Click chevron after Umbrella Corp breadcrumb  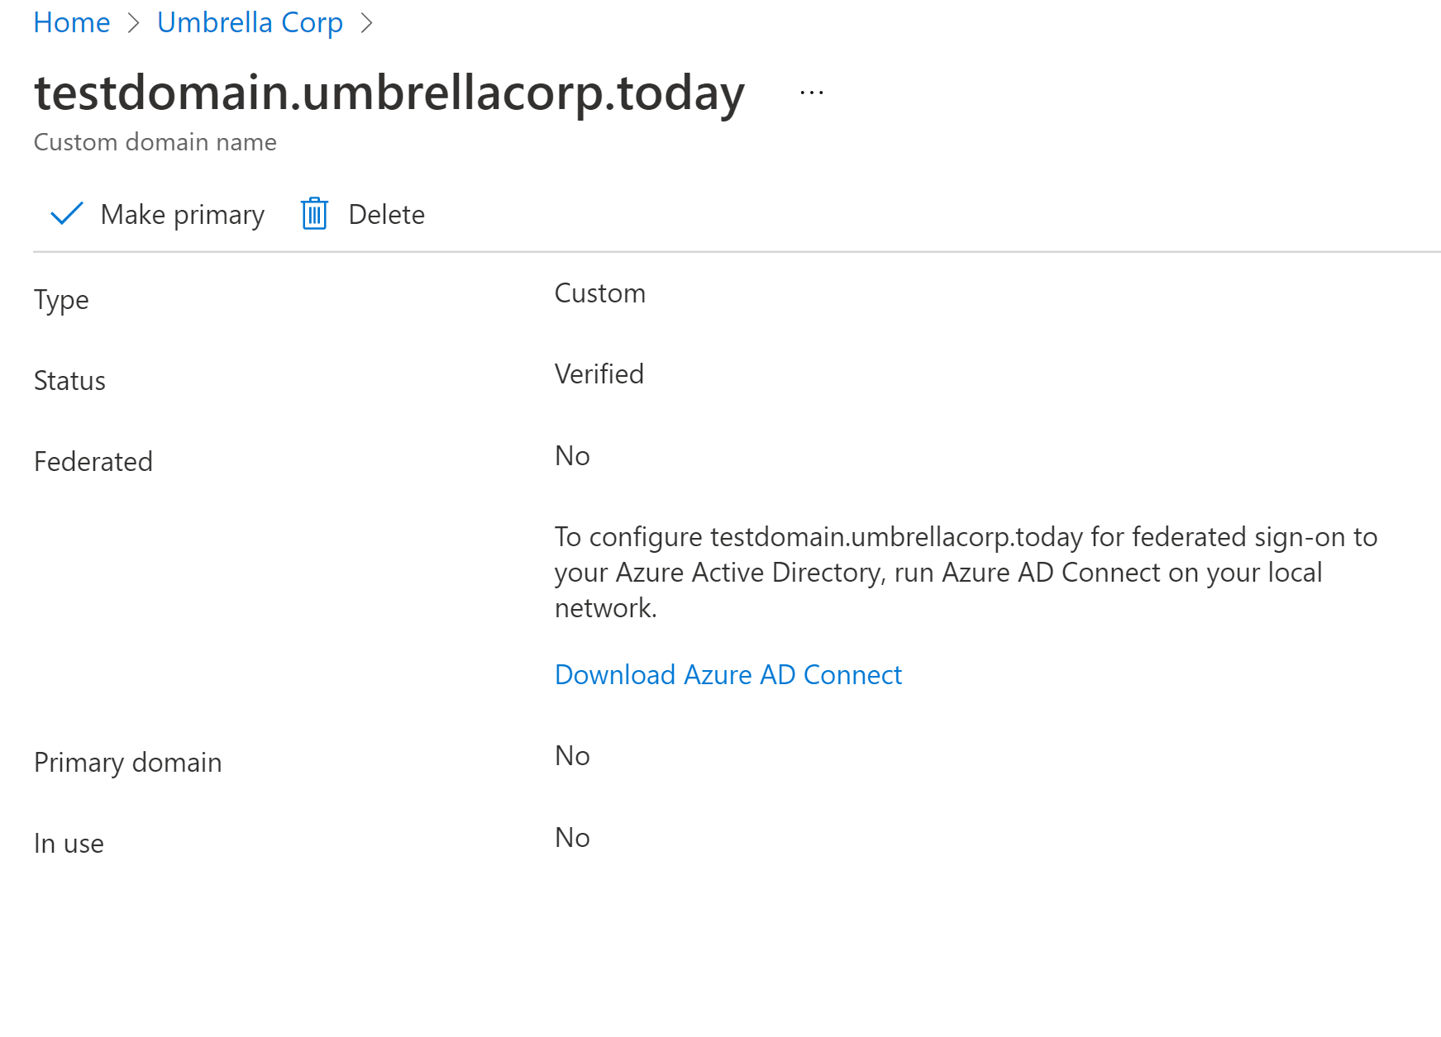[x=366, y=23]
